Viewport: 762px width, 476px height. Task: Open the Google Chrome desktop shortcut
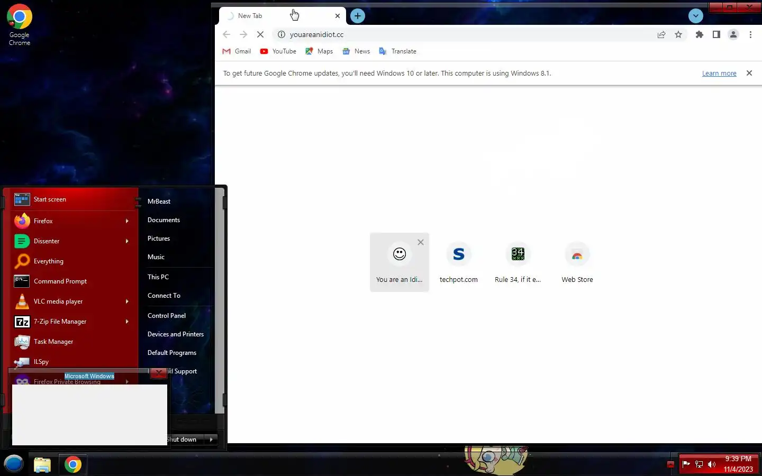[x=20, y=25]
